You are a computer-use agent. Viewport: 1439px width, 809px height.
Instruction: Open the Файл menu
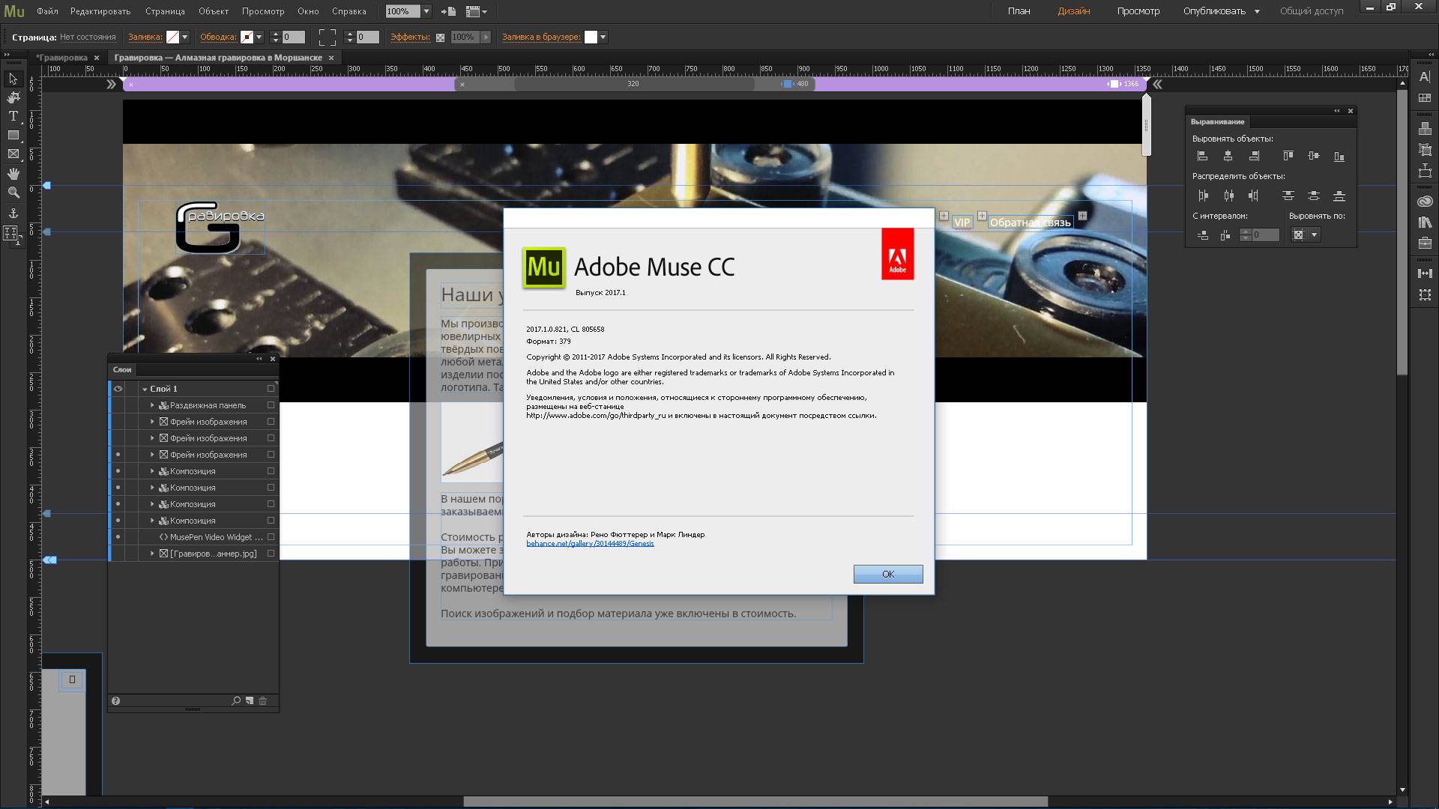point(47,11)
